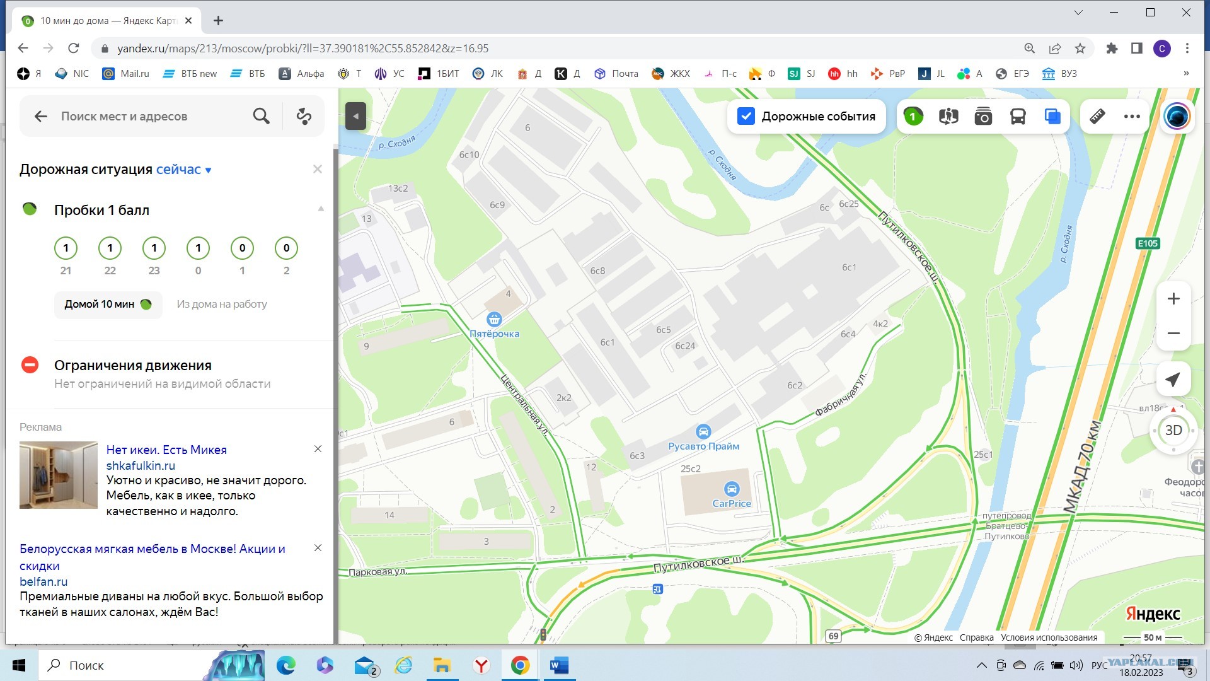Image resolution: width=1210 pixels, height=681 pixels.
Task: Close the Дорожная ситуация panel
Action: [x=318, y=169]
